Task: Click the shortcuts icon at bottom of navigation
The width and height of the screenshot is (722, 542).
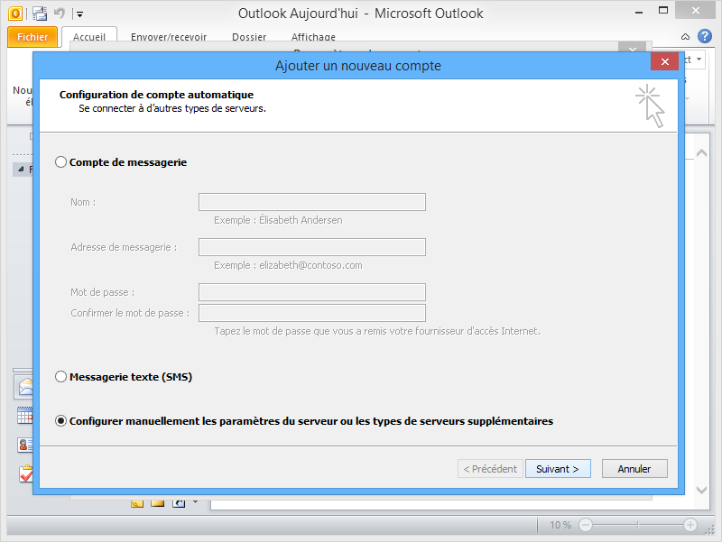Action: point(179,503)
